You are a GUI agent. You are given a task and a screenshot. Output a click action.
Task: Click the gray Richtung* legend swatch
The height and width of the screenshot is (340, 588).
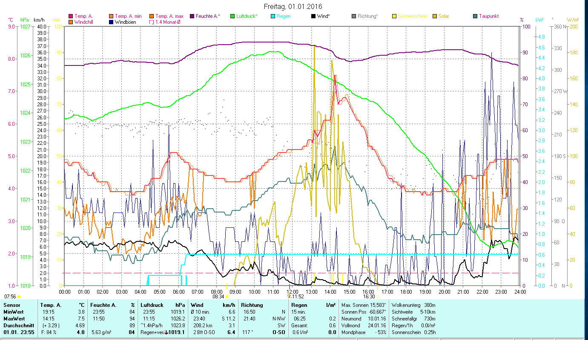[x=353, y=16]
